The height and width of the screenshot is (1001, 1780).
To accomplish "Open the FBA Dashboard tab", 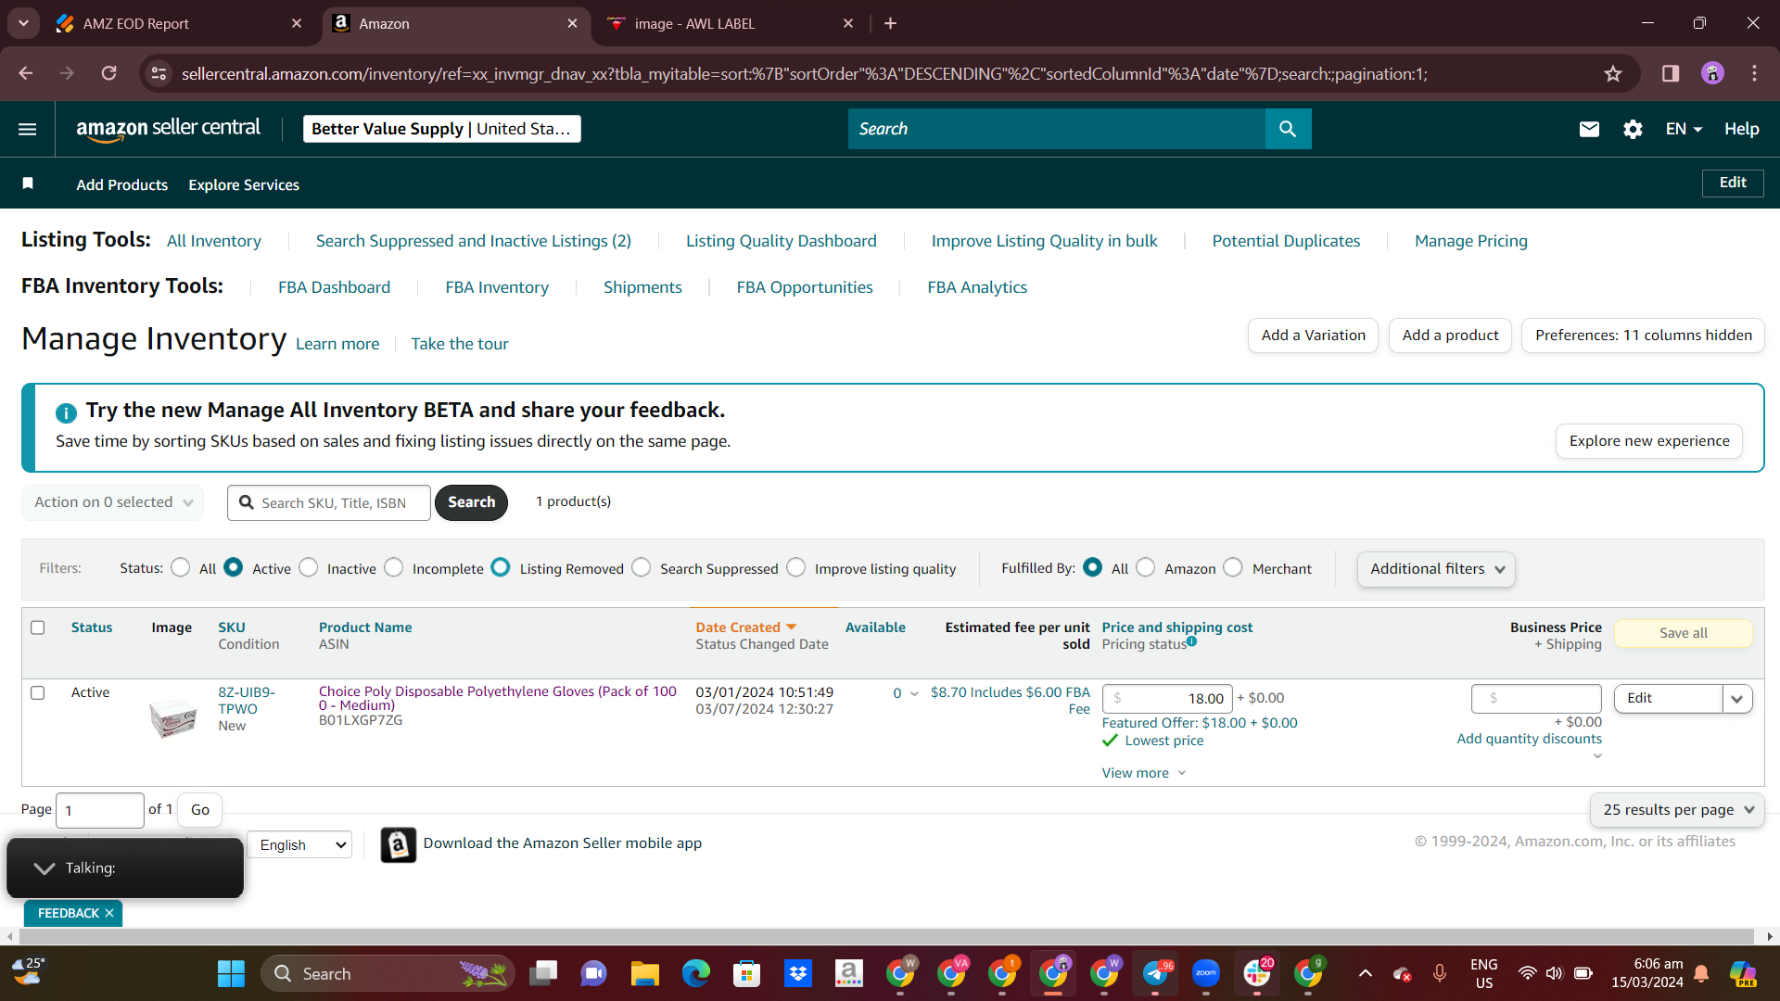I will (x=334, y=287).
